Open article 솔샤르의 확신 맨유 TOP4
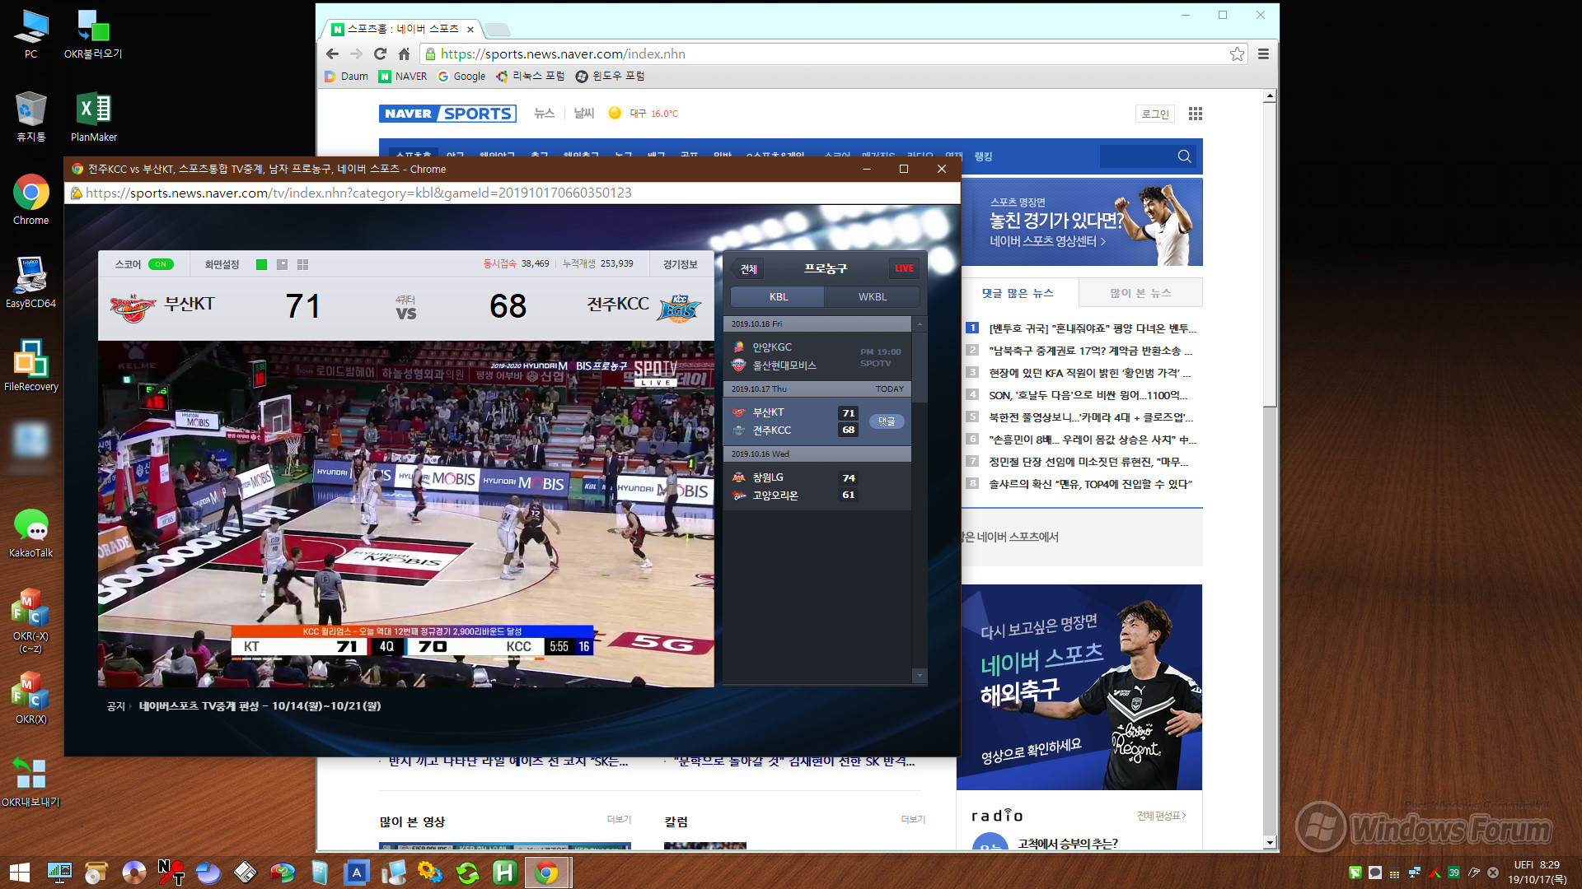The image size is (1582, 889). [x=1090, y=484]
